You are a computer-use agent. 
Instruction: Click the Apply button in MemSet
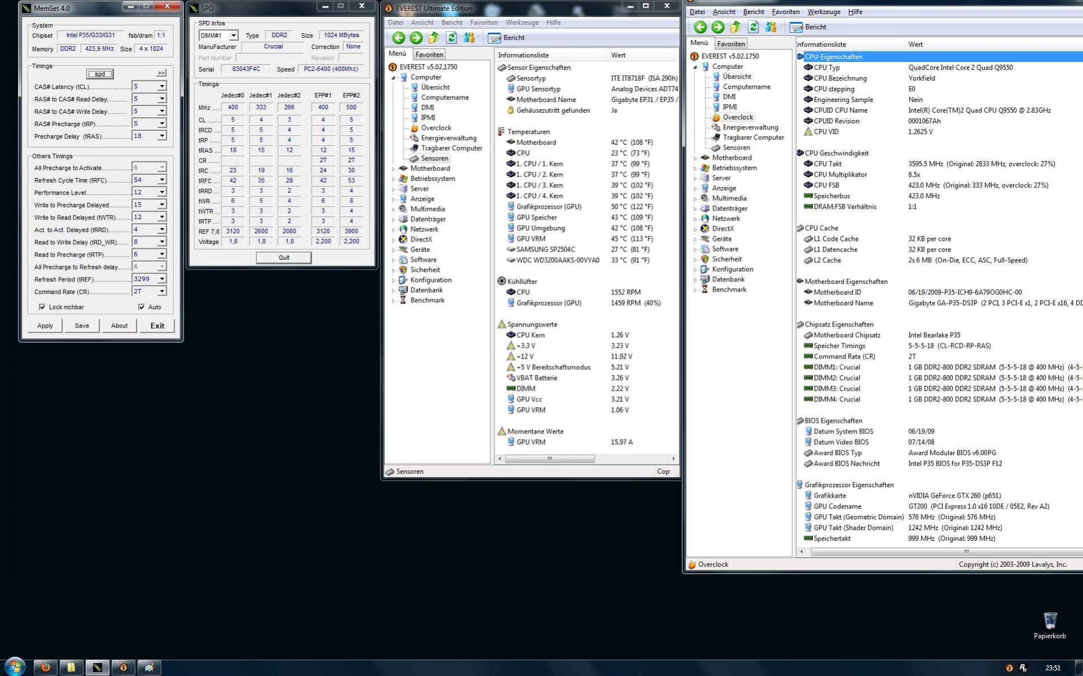click(x=45, y=326)
